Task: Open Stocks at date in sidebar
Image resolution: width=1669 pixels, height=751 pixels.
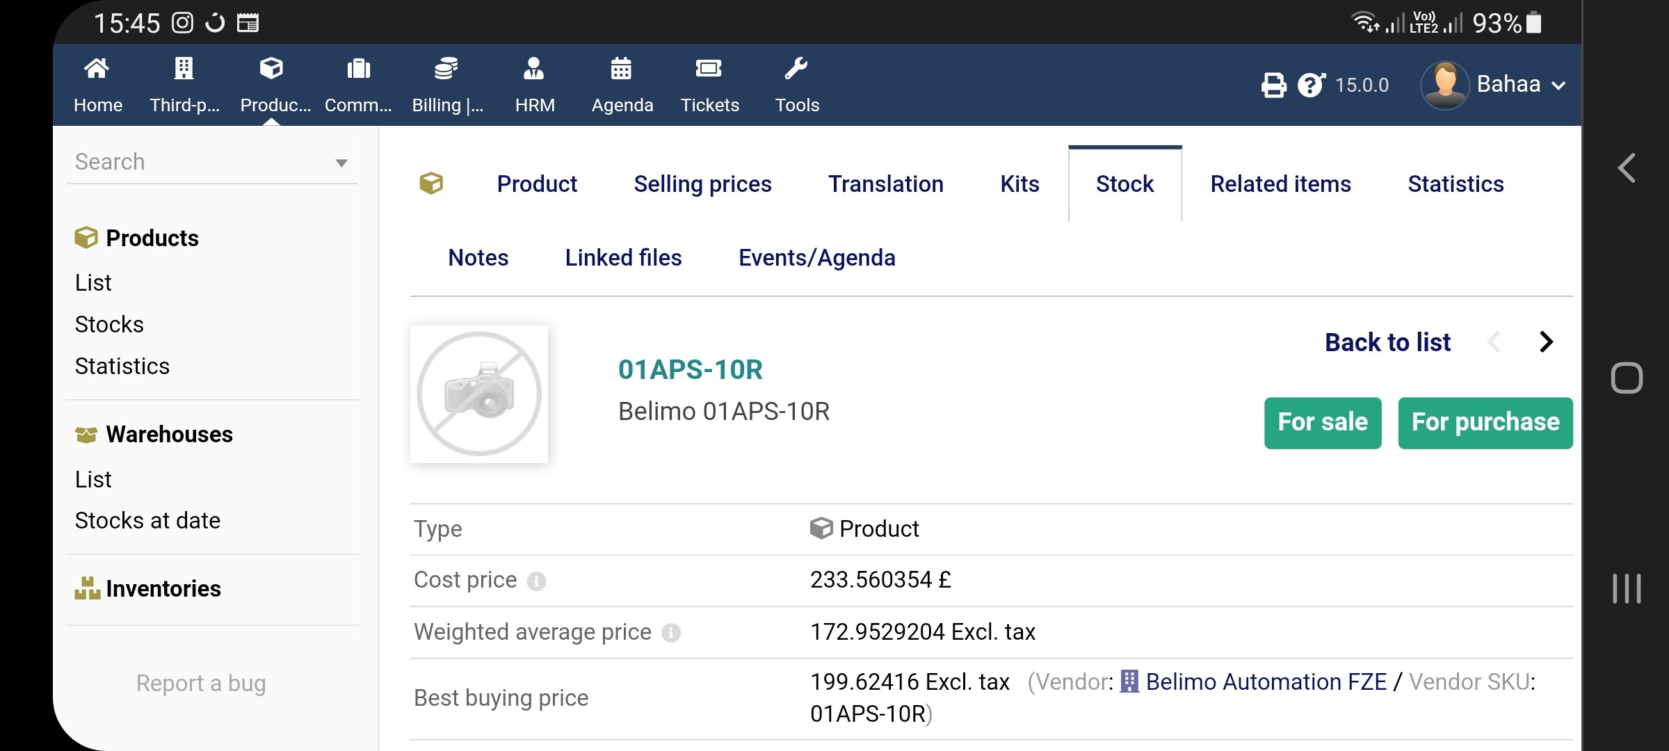Action: click(147, 521)
